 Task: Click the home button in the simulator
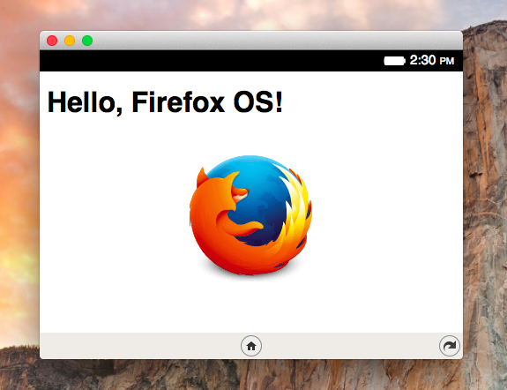click(251, 346)
